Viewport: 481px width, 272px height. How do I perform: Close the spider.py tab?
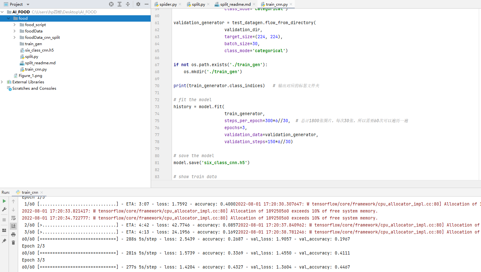180,4
